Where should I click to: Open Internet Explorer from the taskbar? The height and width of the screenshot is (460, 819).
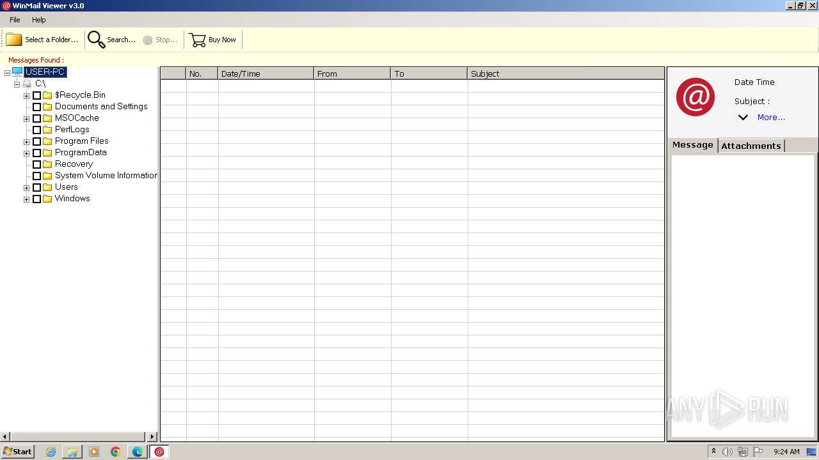[51, 452]
